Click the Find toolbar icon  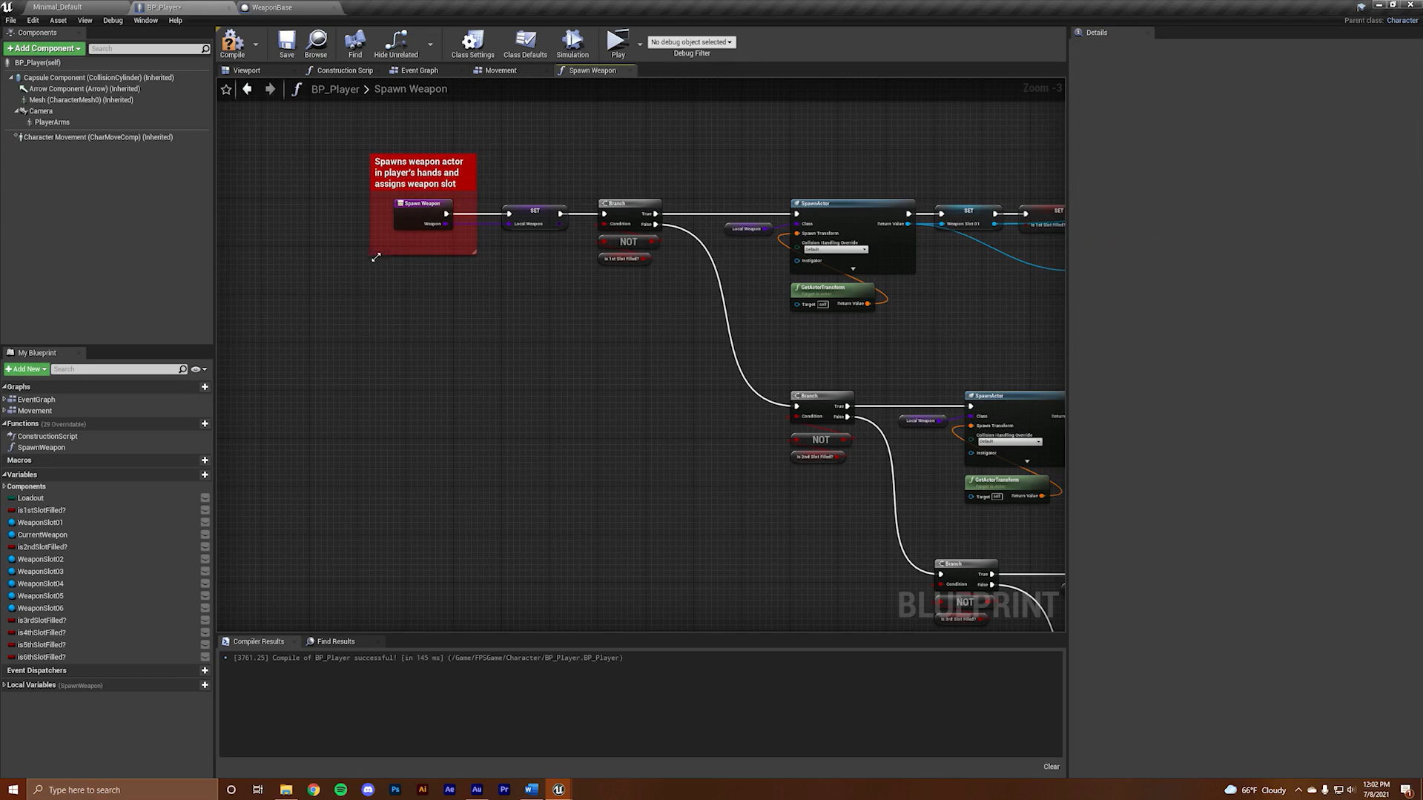(355, 43)
